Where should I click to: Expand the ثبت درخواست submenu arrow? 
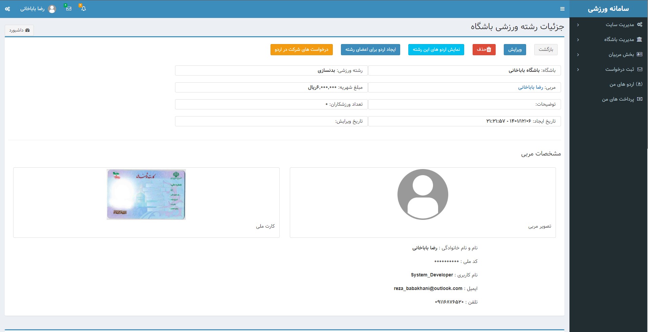(x=578, y=69)
